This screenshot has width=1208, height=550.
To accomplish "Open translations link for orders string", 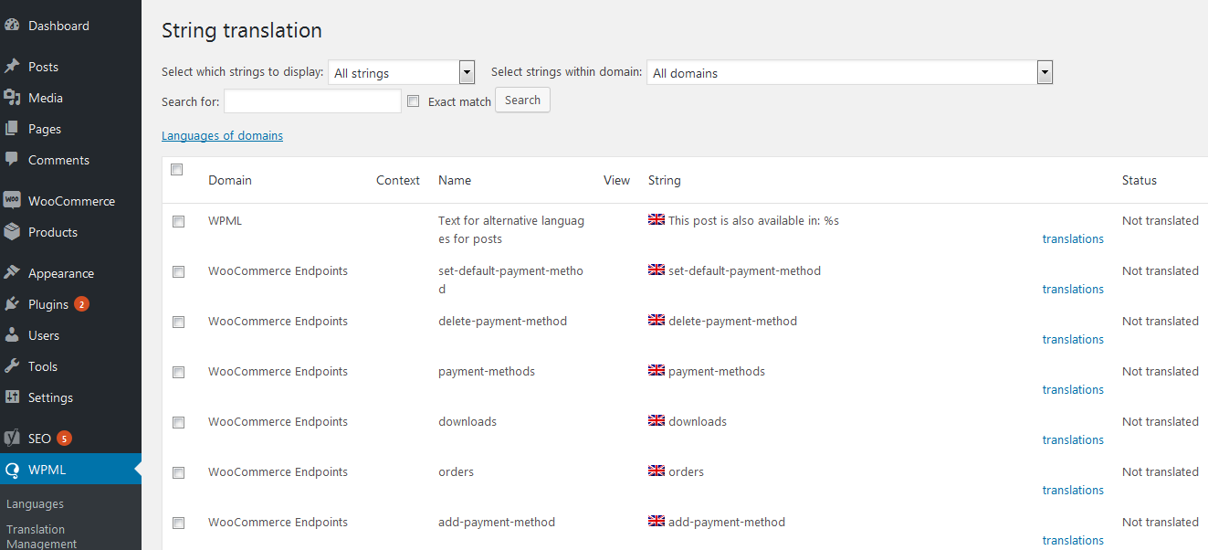I will (x=1073, y=490).
